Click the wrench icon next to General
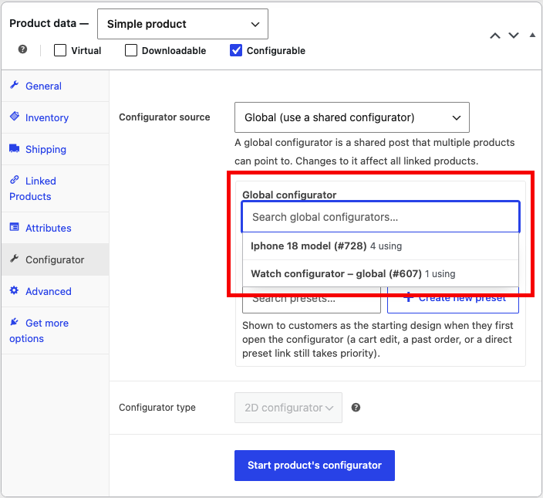Image resolution: width=543 pixels, height=498 pixels. 14,85
